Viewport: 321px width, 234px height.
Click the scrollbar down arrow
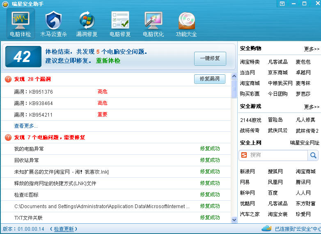click(x=234, y=220)
